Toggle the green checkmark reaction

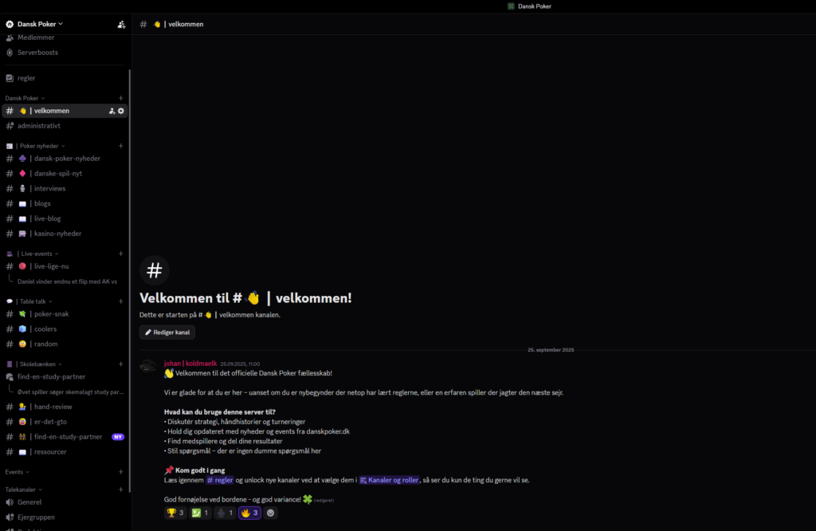200,513
